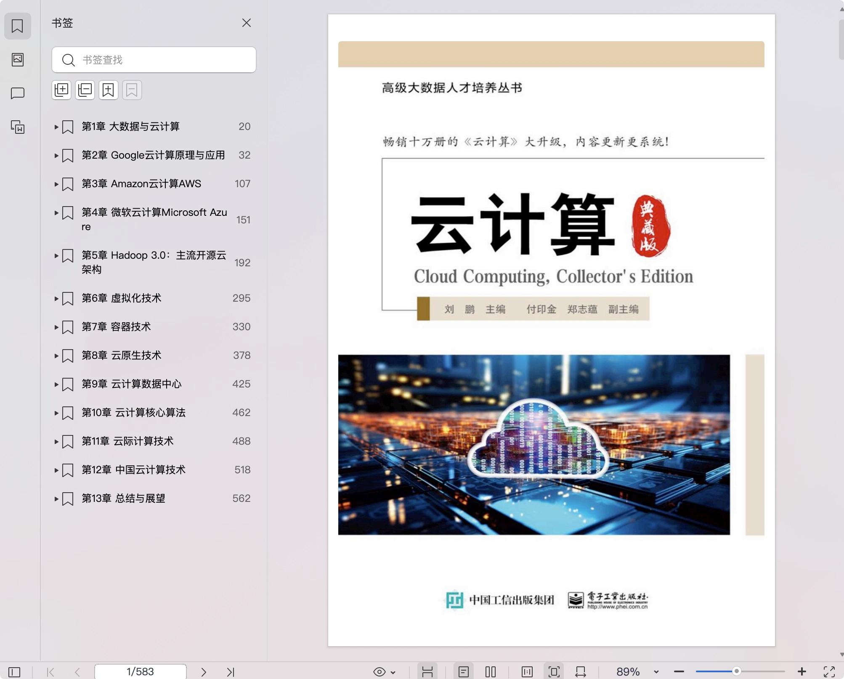
Task: Click the greyed-out delete bookmark icon
Action: 132,90
